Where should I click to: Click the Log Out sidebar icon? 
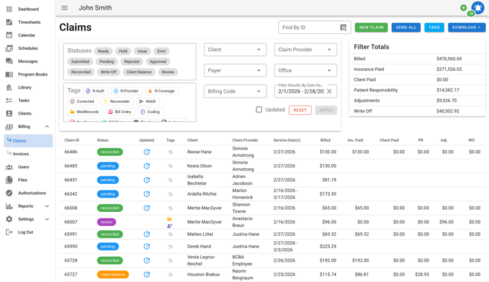(10, 232)
